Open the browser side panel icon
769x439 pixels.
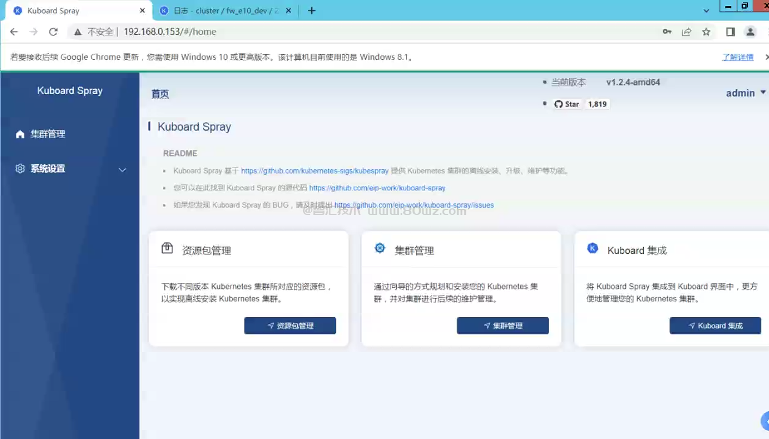pyautogui.click(x=730, y=32)
